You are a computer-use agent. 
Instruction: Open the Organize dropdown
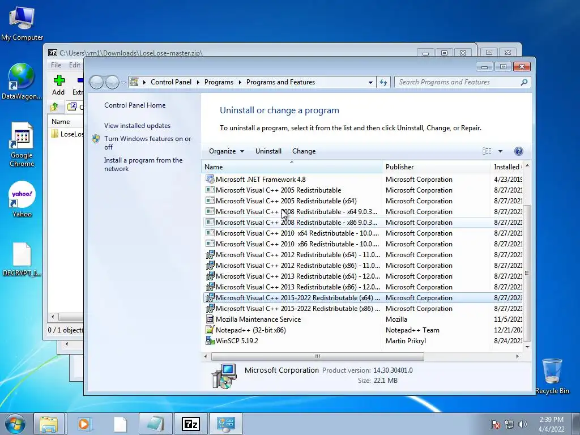point(227,151)
